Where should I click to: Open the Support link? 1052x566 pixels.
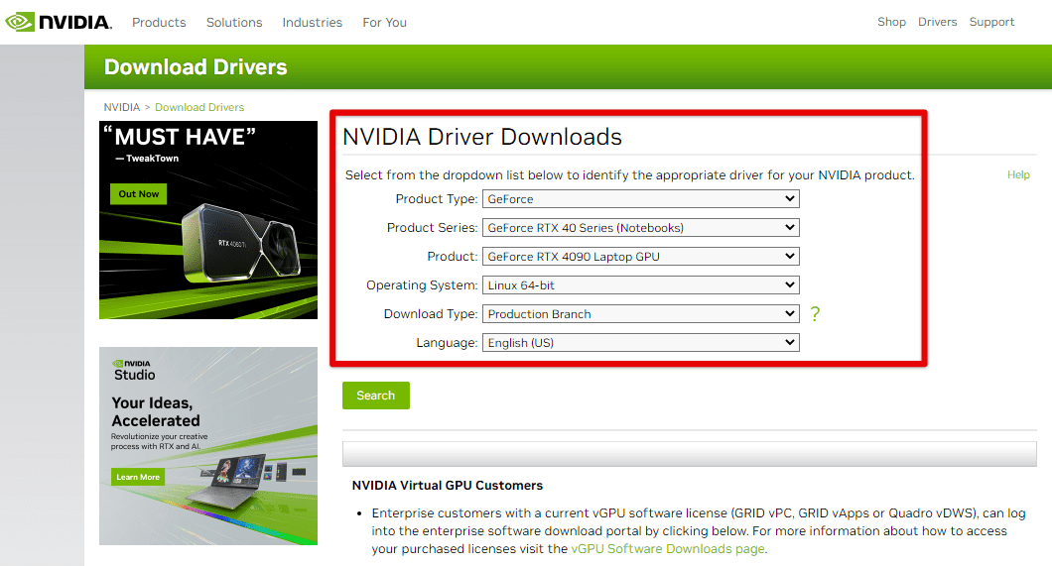(x=991, y=22)
